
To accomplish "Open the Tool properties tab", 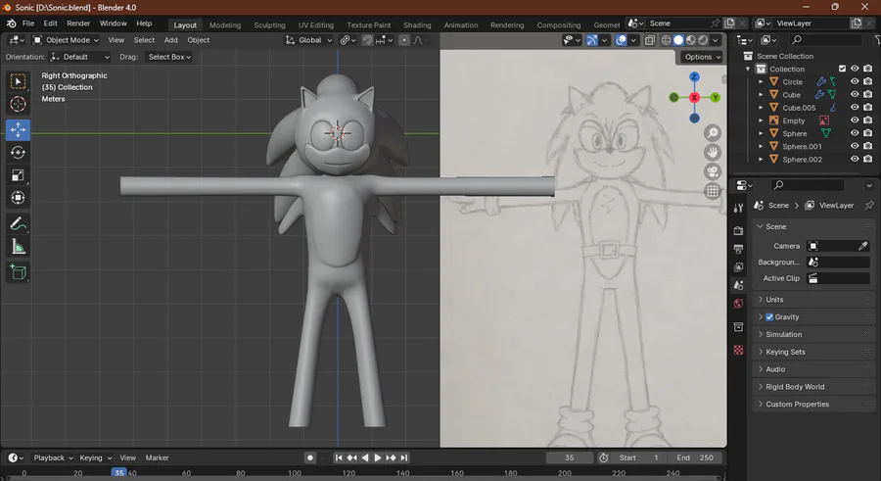I will pyautogui.click(x=739, y=208).
